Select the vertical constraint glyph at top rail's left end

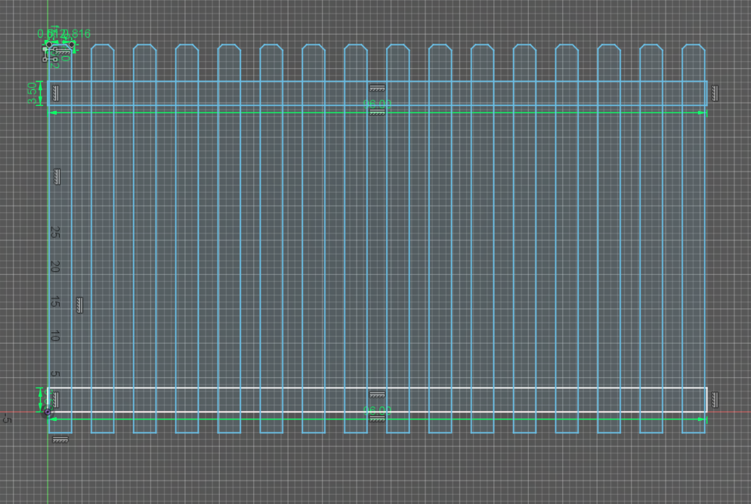click(x=57, y=93)
